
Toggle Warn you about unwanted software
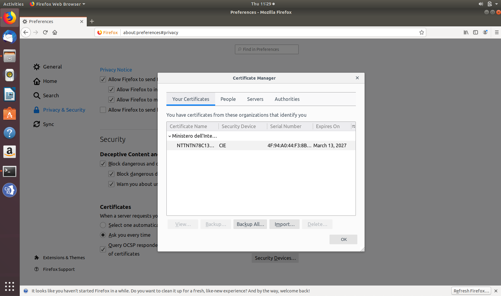111,184
